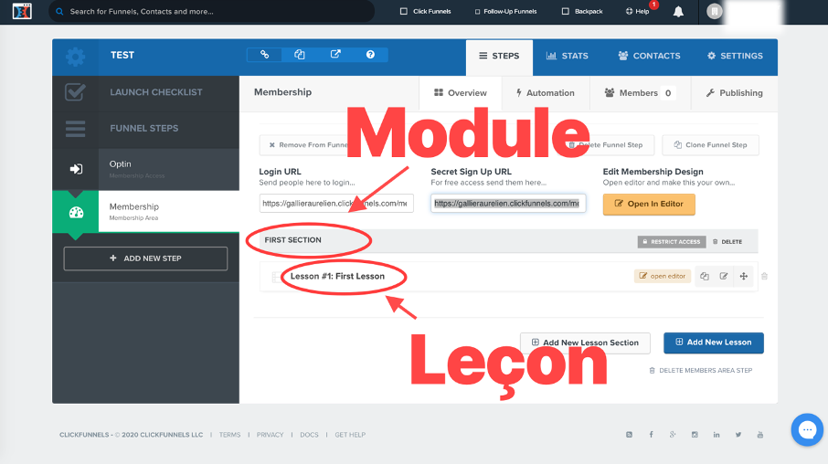Click the question mark help icon
Screen dimensions: 828x464
pos(370,55)
